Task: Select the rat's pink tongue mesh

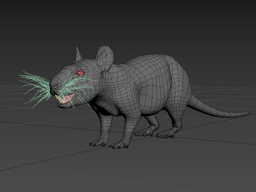Action: (x=68, y=99)
